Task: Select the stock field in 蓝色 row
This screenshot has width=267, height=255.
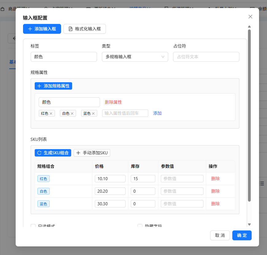Action: [x=143, y=204]
